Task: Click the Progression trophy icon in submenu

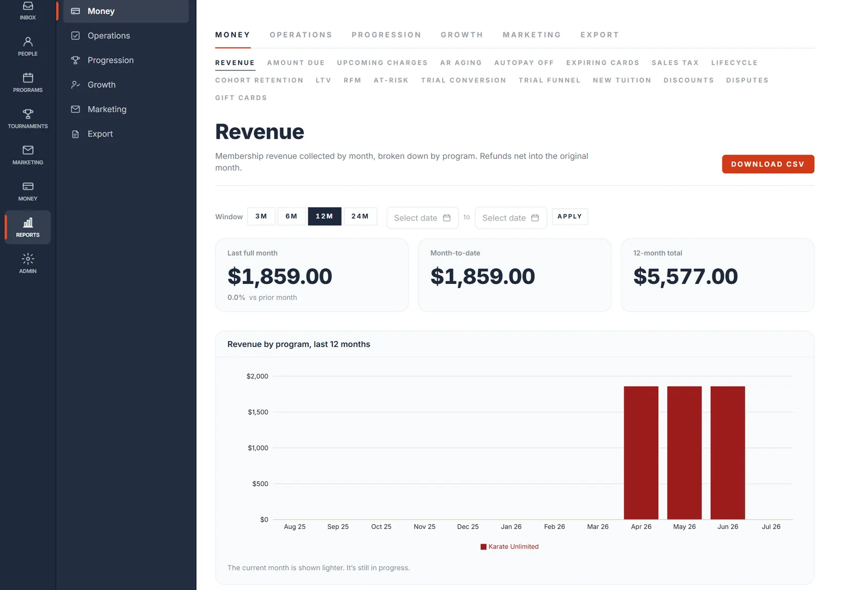Action: point(75,60)
